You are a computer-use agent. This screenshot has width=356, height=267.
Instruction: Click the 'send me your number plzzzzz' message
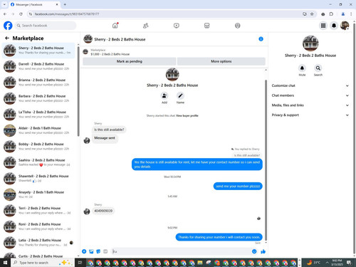(x=238, y=186)
